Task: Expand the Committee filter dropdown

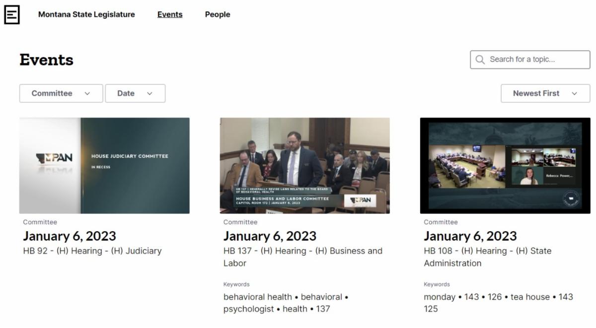Action: 61,93
